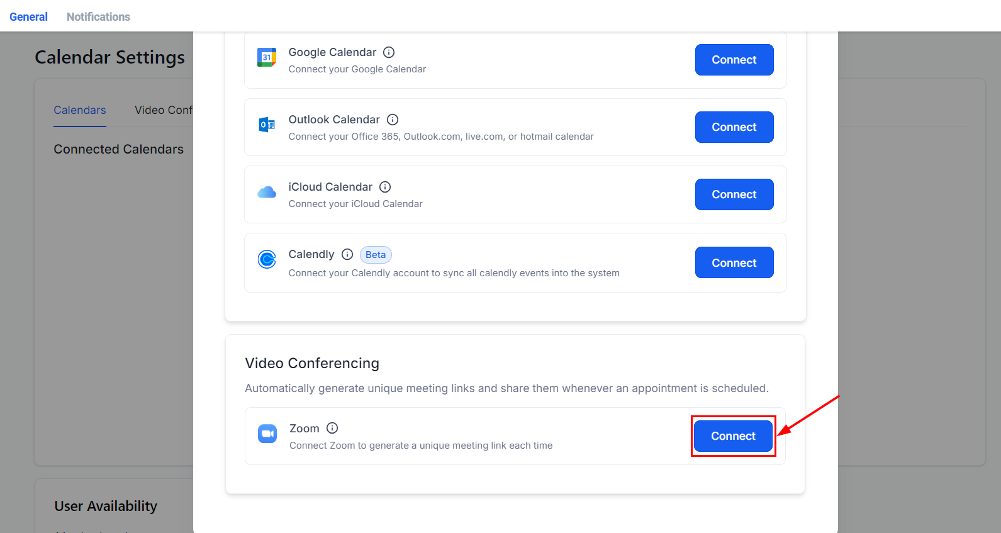Click the iCloud cloud icon
The width and height of the screenshot is (1001, 533).
pyautogui.click(x=267, y=192)
